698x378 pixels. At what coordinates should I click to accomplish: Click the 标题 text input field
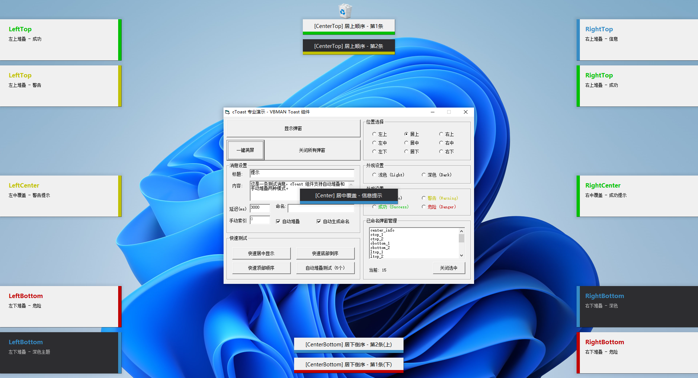pos(302,173)
